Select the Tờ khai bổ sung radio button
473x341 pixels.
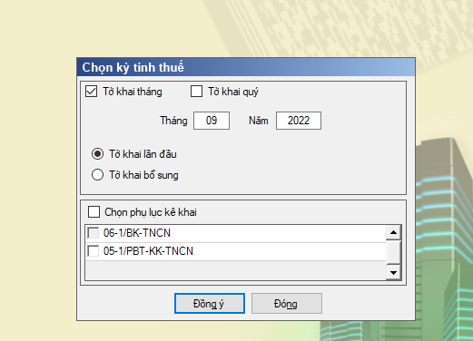(97, 175)
